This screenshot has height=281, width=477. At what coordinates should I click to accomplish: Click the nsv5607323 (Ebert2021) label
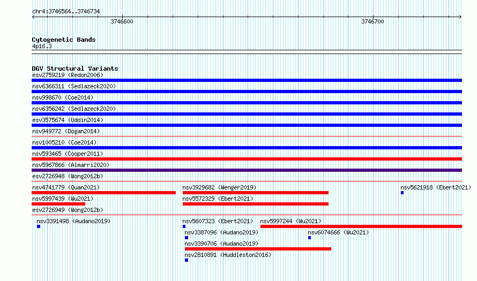tap(218, 221)
